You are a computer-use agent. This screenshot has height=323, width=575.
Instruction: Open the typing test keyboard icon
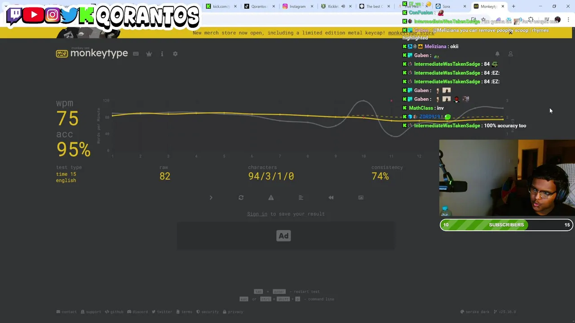(x=136, y=54)
